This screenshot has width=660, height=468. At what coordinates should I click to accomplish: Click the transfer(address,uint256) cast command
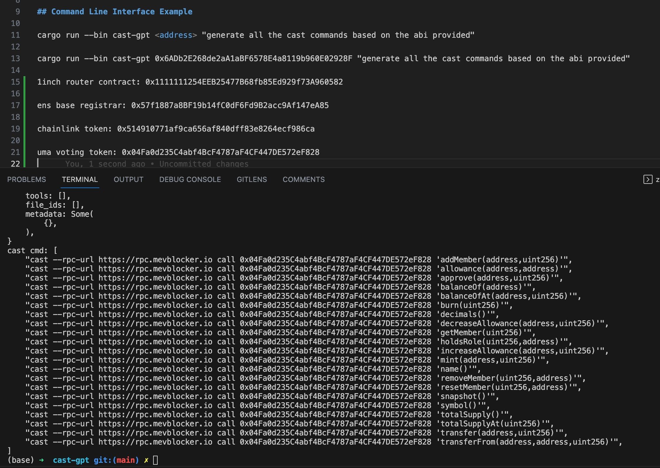[296, 433]
